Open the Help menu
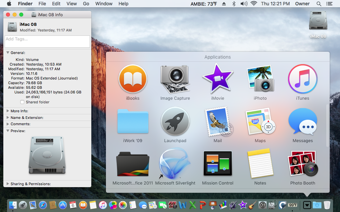Viewport: 340px width, 212px height. pyautogui.click(x=124, y=4)
